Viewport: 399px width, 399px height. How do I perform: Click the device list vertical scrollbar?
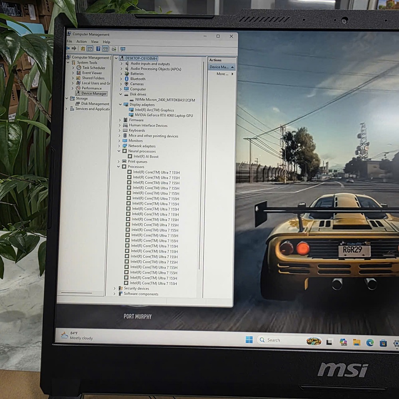202,166
